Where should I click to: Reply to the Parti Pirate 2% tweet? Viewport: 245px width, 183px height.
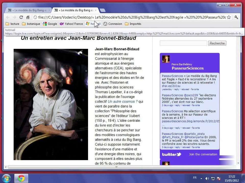178,147
